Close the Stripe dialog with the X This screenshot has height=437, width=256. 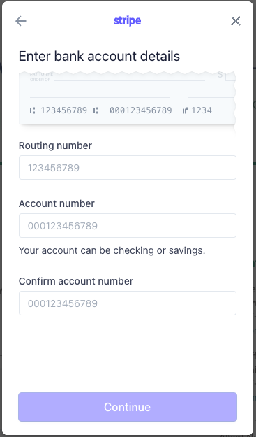(x=236, y=21)
